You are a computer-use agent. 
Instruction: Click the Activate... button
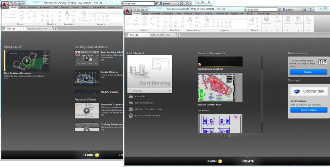308,72
